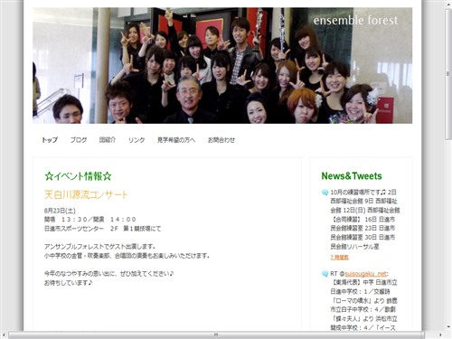
Task: Click the News&Tweets sidebar heading
Action: pyautogui.click(x=352, y=176)
